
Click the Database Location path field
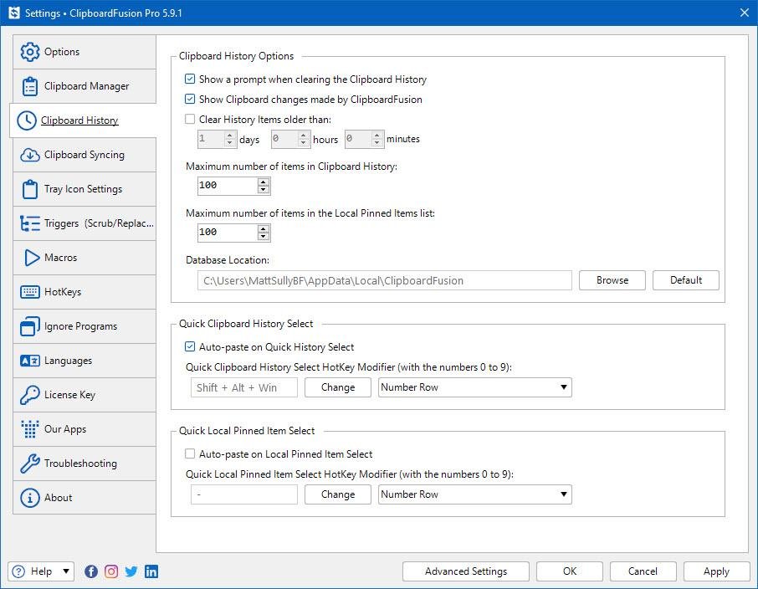pyautogui.click(x=384, y=280)
